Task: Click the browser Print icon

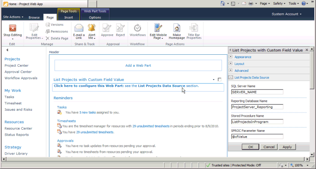Action: [251, 3]
